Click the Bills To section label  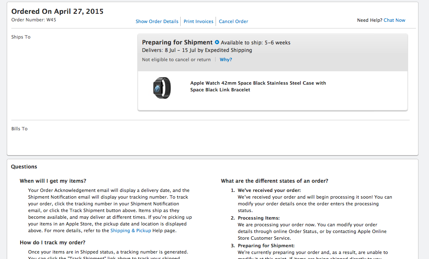[19, 129]
